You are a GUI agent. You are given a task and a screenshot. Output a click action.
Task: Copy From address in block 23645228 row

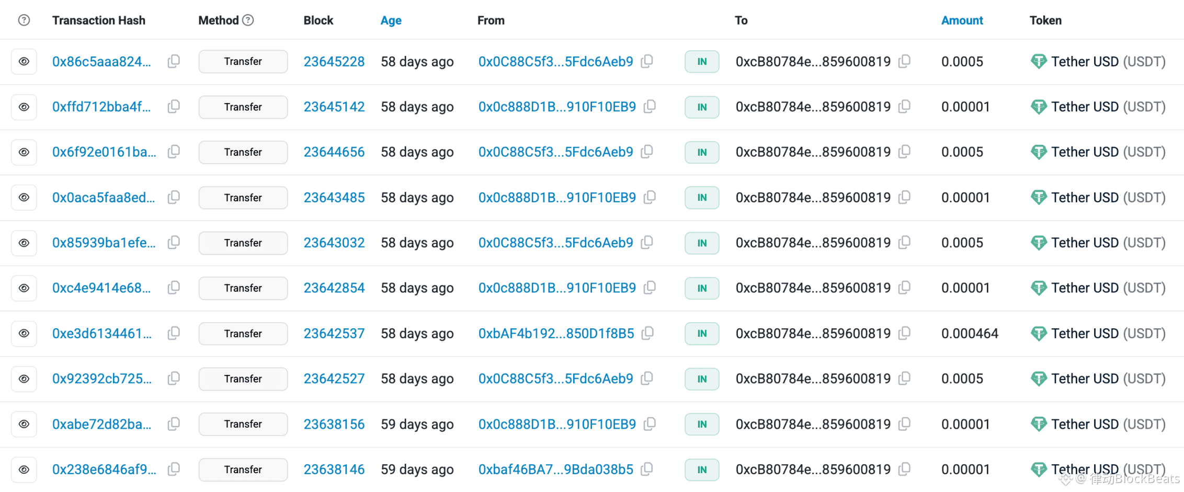pyautogui.click(x=647, y=61)
